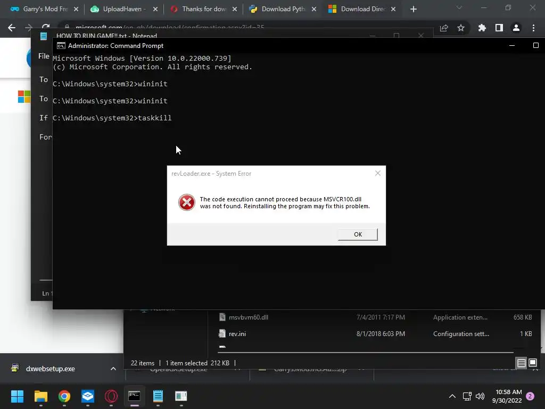The image size is (545, 409).
Task: Go back in Chrome
Action: 12,28
